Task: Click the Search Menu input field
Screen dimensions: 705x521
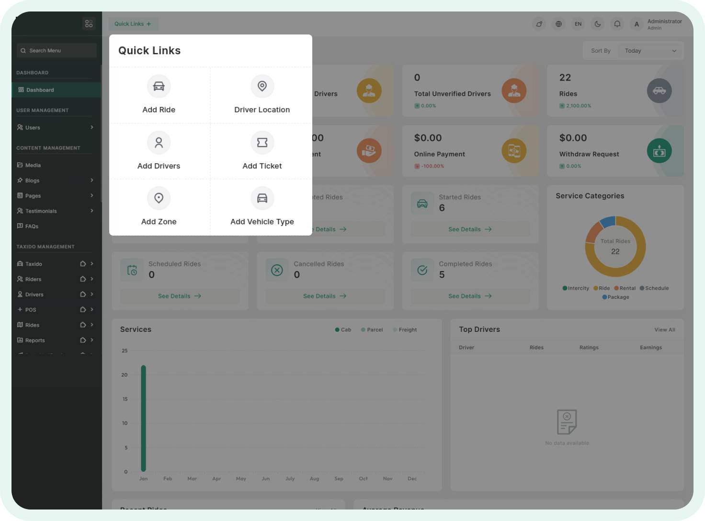Action: point(57,51)
